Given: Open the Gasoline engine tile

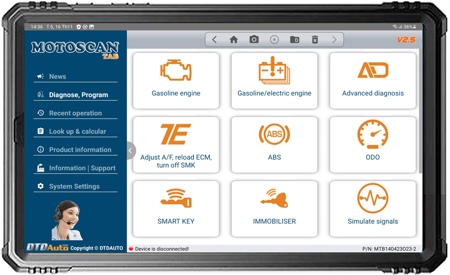Looking at the screenshot, I should click(176, 80).
